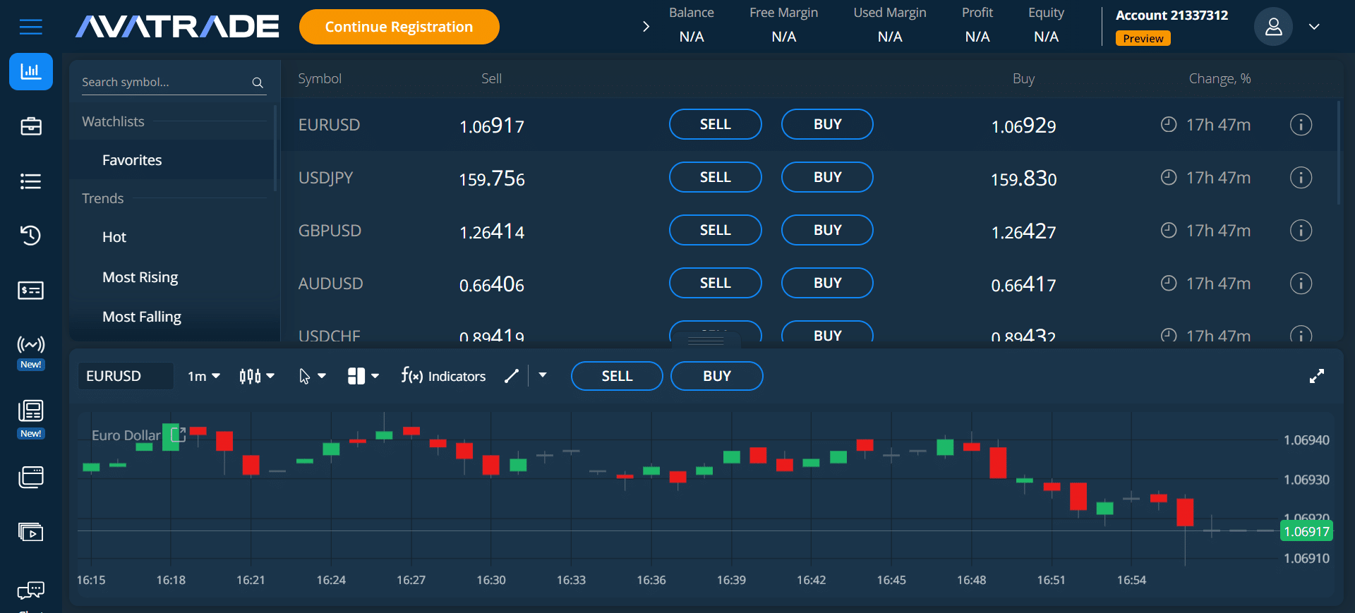Click SELL for EURUSD row
Screen dimensions: 1355x613
(716, 124)
